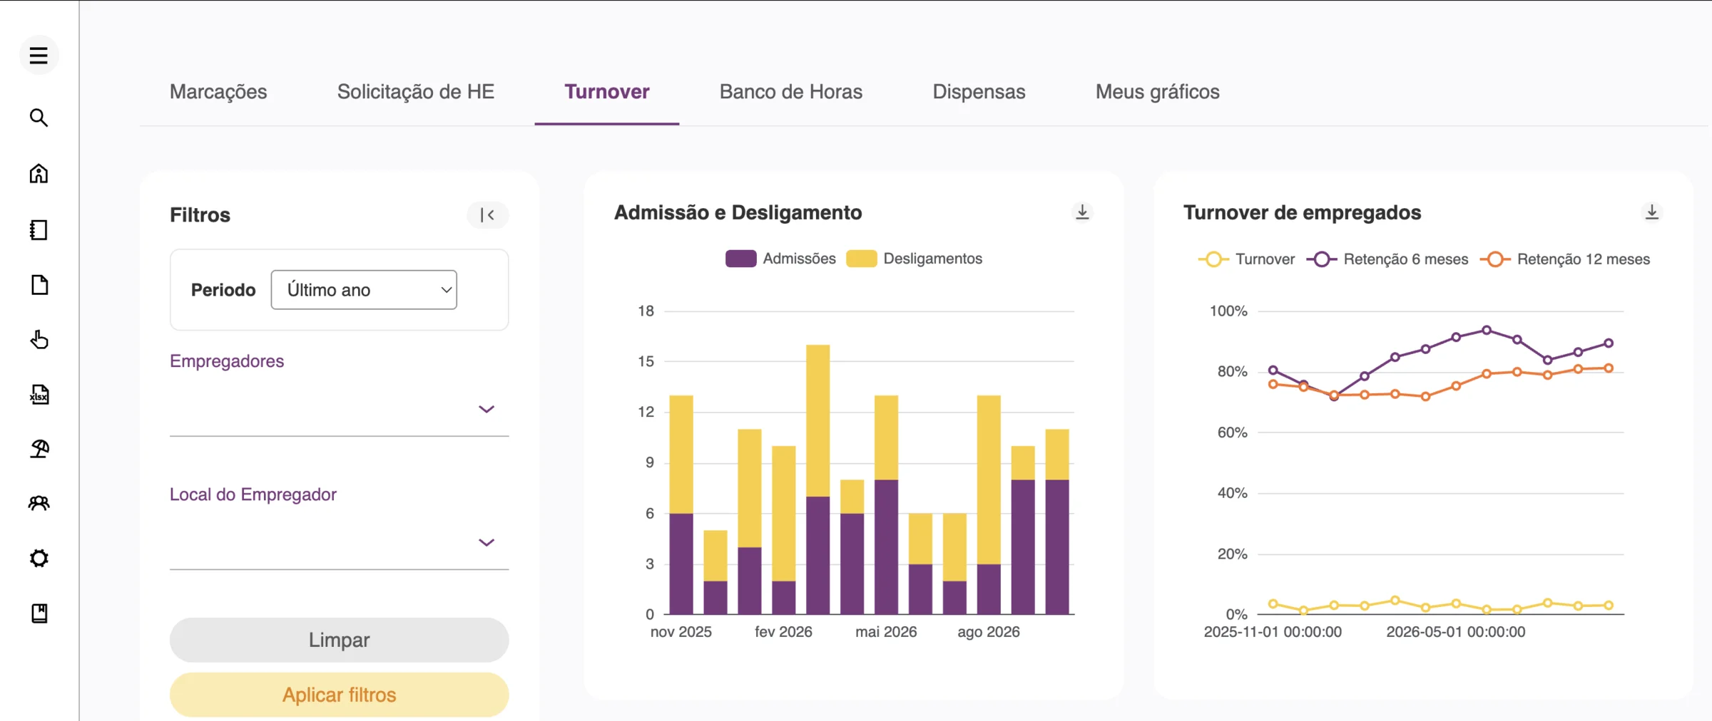Click the nov 2025 axis label

(x=681, y=632)
